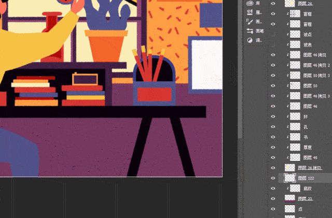332x218 pixels.
Task: Show the hidden 波点 layer
Action: [273, 34]
